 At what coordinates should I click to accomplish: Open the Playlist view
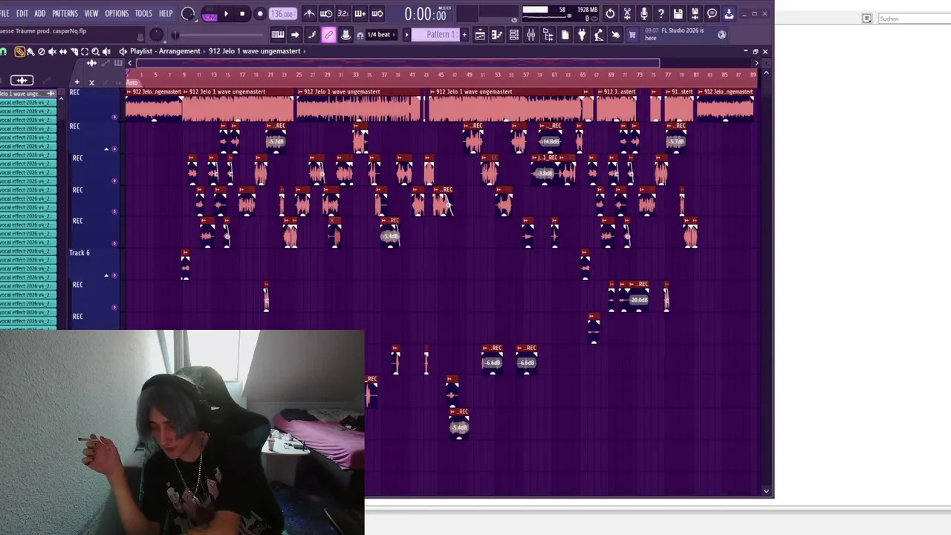pos(480,34)
